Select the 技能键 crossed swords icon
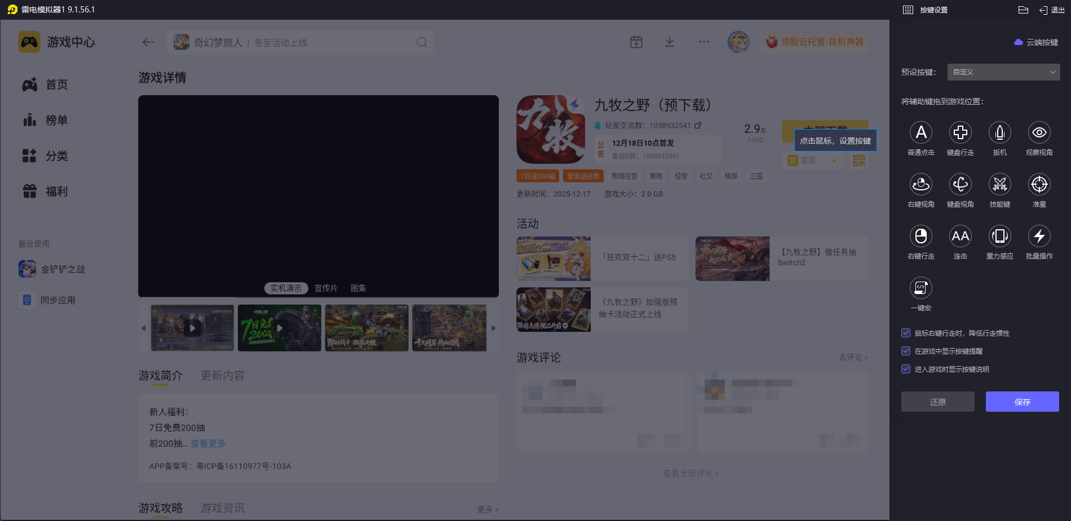The height and width of the screenshot is (521, 1071). (1000, 185)
